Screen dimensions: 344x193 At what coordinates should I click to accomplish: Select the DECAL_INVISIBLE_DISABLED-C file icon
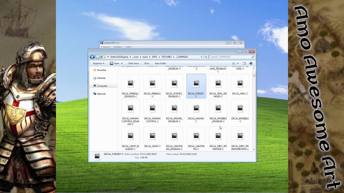pos(218,108)
